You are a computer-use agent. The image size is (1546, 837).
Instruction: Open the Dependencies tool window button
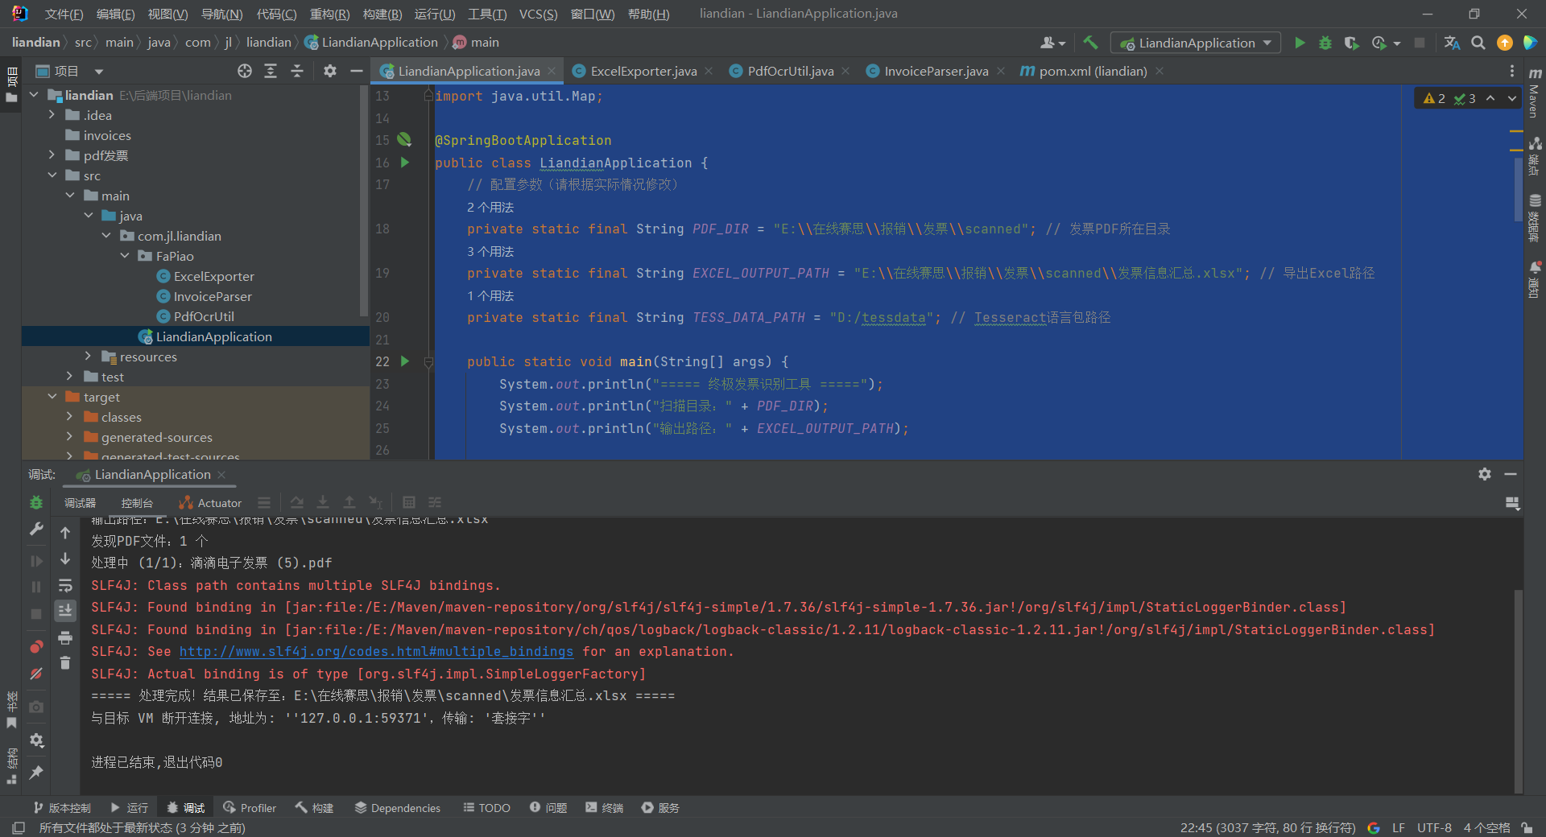(398, 807)
